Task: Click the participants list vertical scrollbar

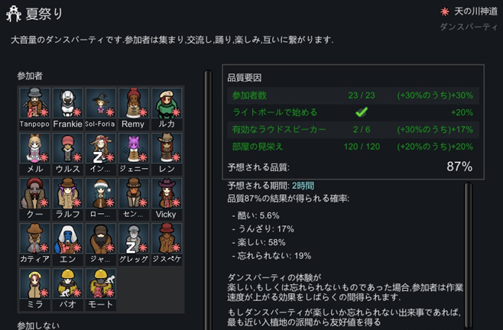Action: [x=208, y=200]
